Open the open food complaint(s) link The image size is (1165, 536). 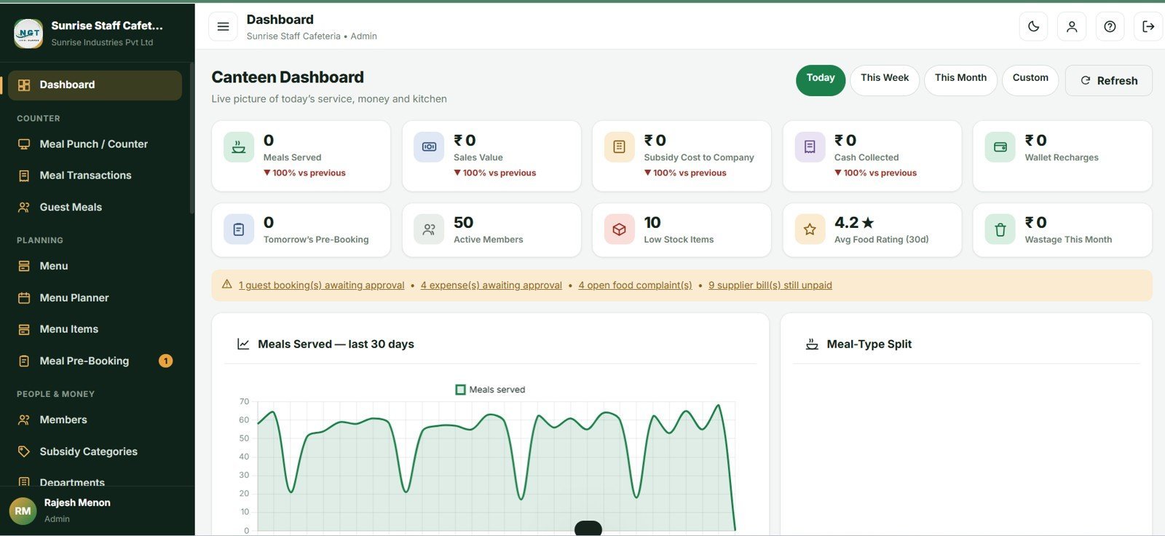click(x=635, y=285)
